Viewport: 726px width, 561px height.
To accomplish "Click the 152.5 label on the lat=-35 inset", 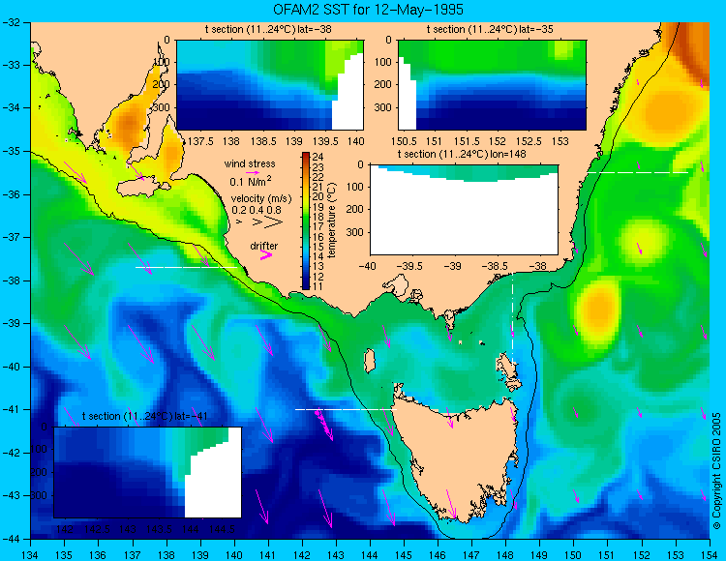I will tap(529, 141).
